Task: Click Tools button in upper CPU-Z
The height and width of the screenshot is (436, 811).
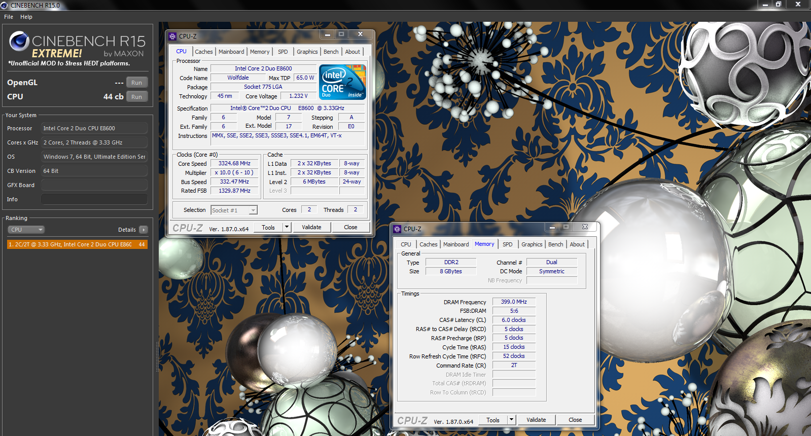Action: coord(268,228)
